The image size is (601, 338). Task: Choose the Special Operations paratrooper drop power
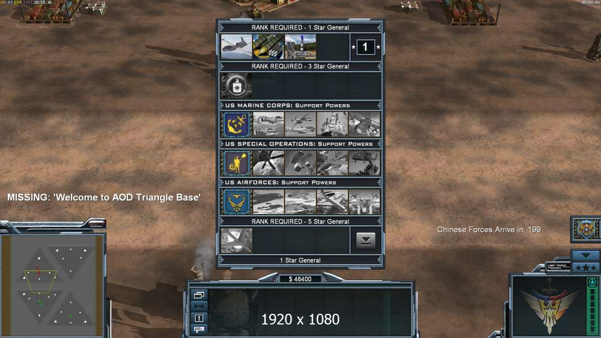300,163
